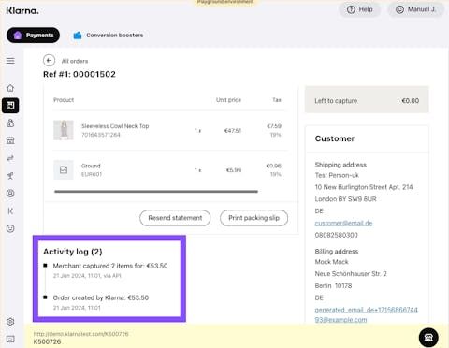449x348 pixels.
Task: Click the Merchant captured 2 items log entry
Action: click(110, 266)
